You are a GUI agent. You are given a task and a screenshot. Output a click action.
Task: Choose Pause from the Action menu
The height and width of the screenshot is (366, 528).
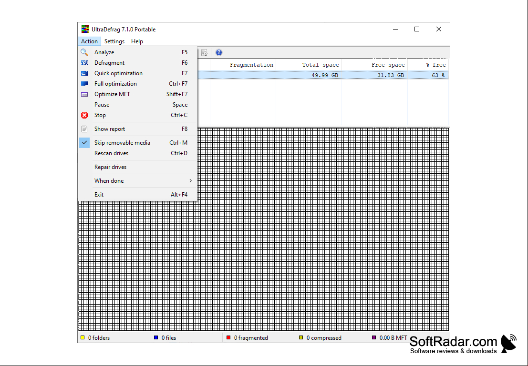point(137,105)
